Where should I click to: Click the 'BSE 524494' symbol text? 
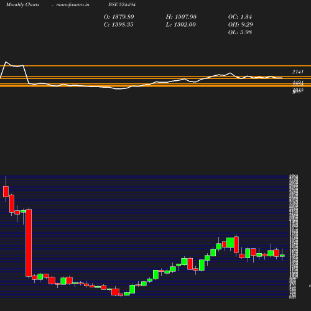pyautogui.click(x=122, y=5)
